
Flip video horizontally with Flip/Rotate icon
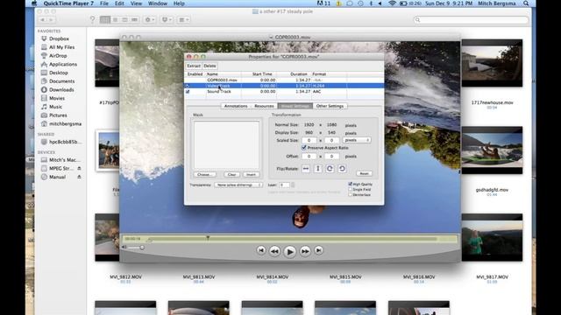[306, 169]
